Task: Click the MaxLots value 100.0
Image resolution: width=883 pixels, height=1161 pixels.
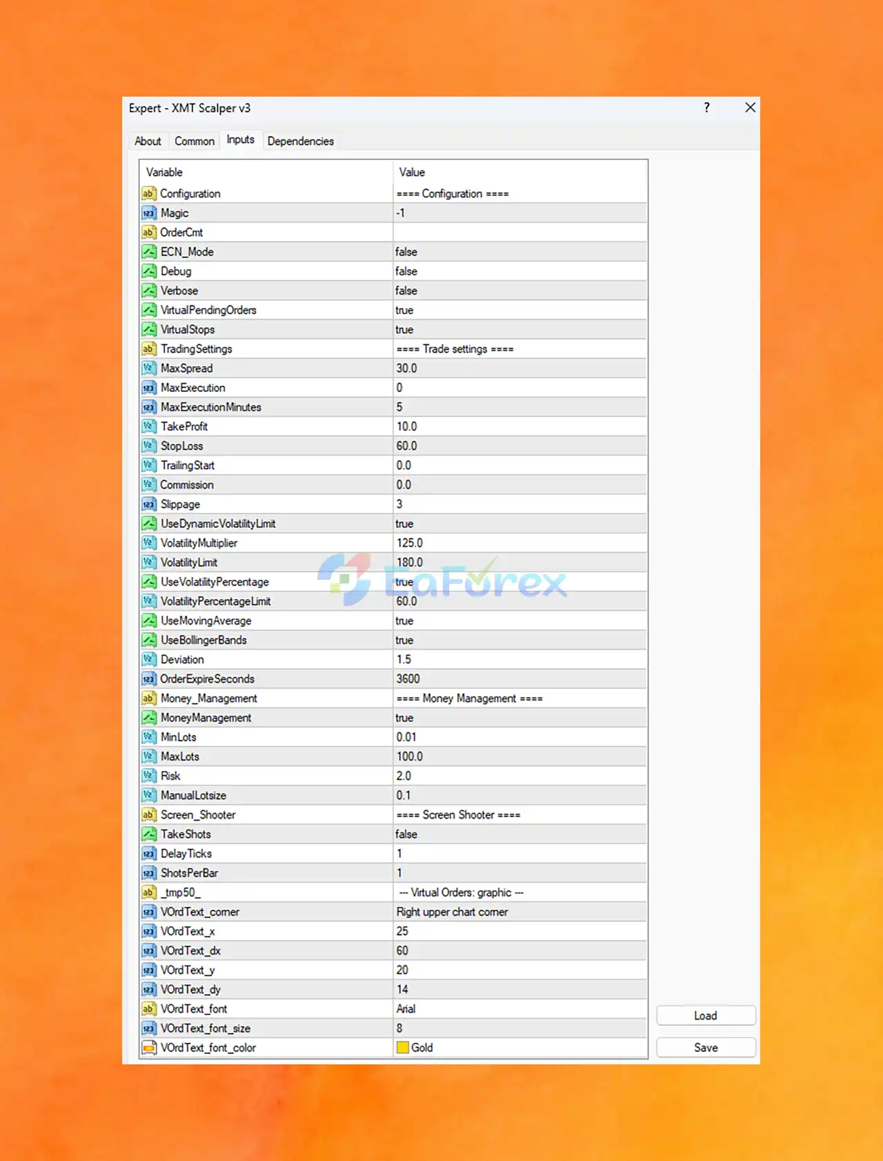Action: pos(410,757)
